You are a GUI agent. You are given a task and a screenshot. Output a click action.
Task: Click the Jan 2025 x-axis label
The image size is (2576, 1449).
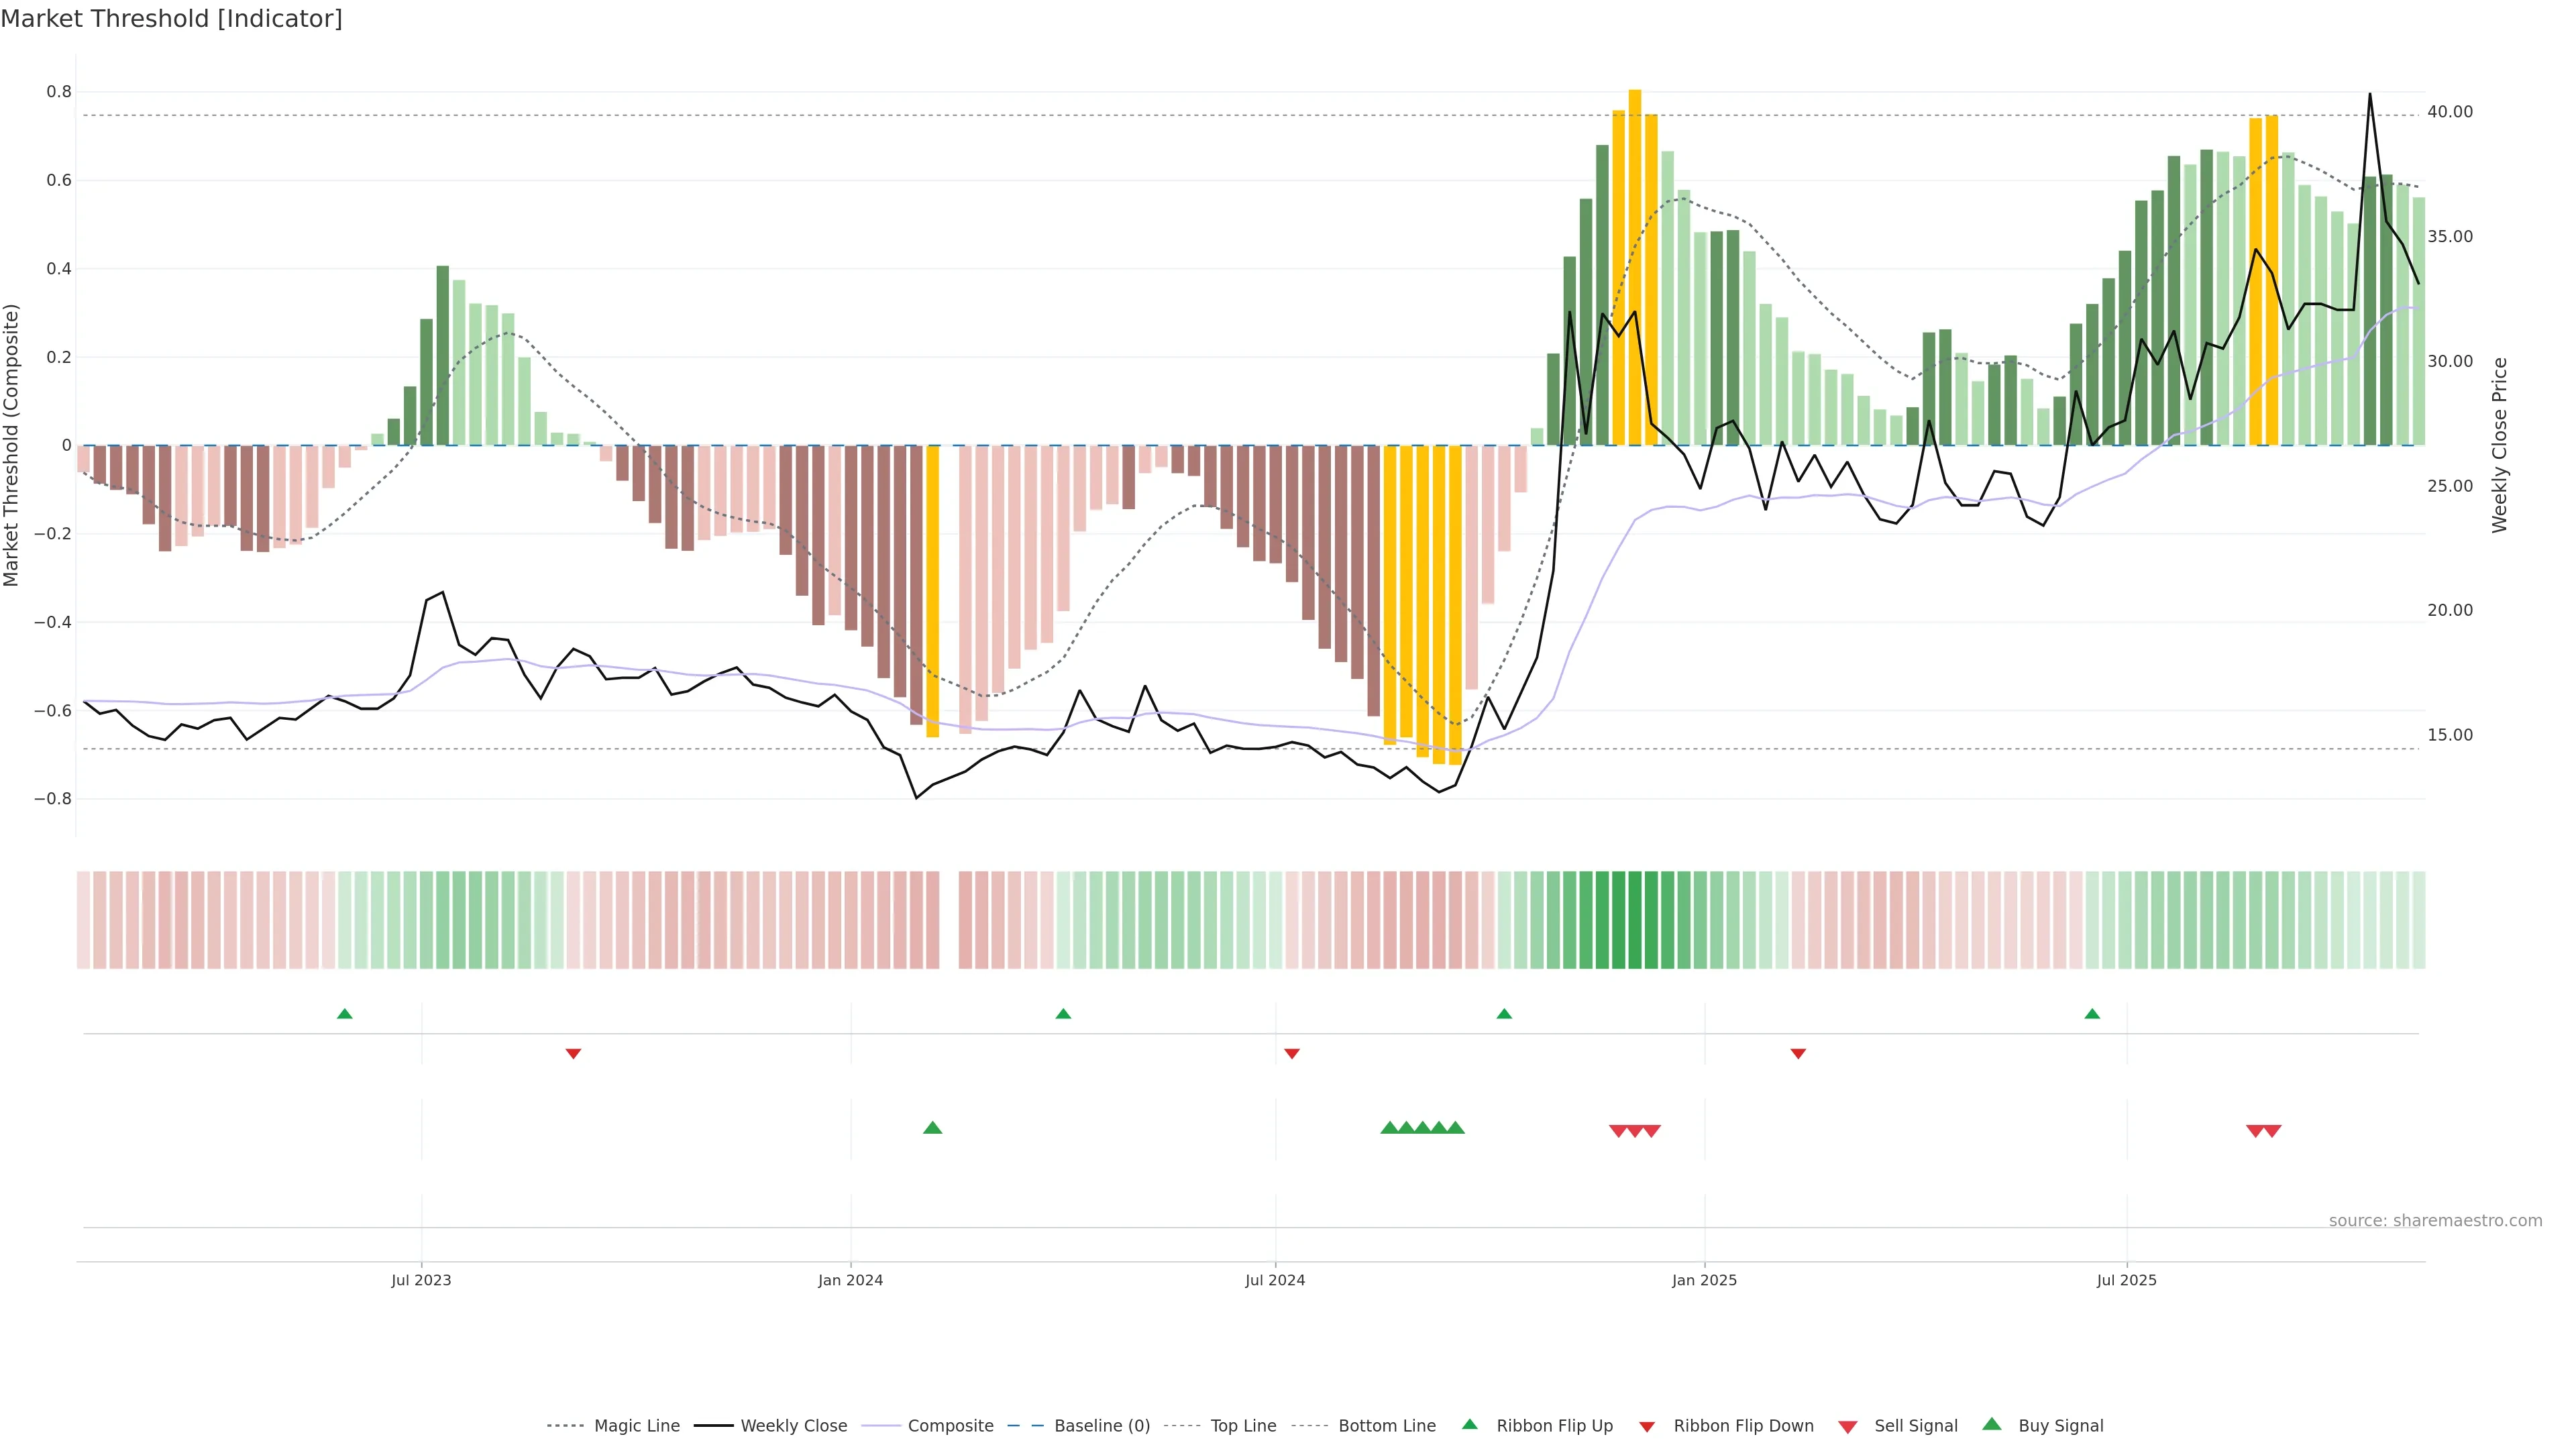coord(1704,1280)
